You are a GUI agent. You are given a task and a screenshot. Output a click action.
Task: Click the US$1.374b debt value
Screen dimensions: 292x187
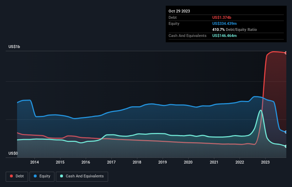(222, 17)
